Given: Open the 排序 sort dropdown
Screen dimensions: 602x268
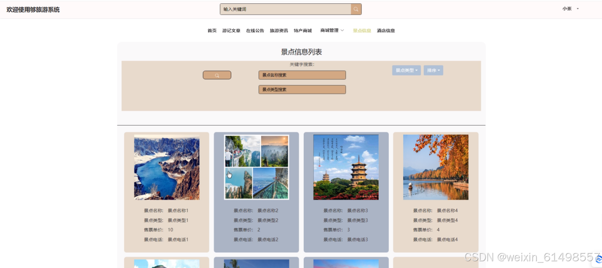Looking at the screenshot, I should point(433,70).
